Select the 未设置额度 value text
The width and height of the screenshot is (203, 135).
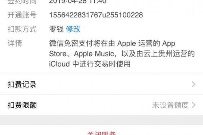[x=170, y=105]
